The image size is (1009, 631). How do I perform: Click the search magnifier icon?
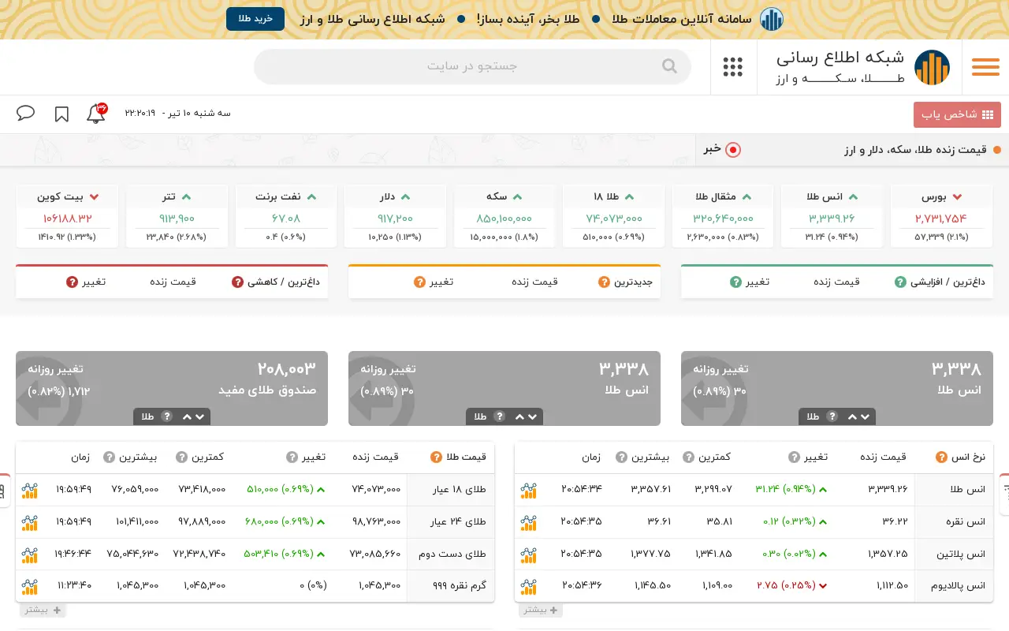pyautogui.click(x=669, y=66)
